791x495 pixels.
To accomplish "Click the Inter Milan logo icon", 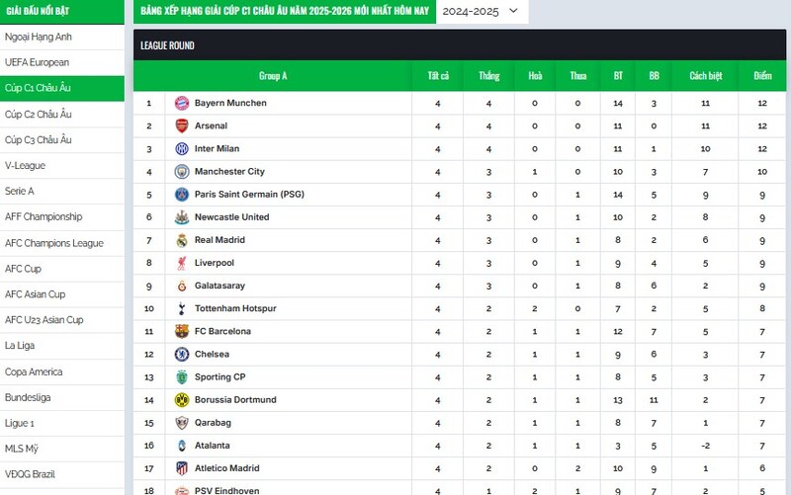I will point(182,148).
